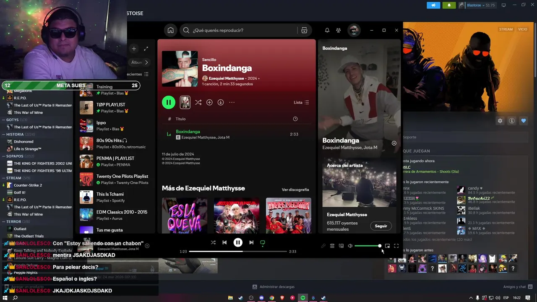537x302 pixels.
Task: Select Álbum filter chip in library
Action: tap(136, 62)
